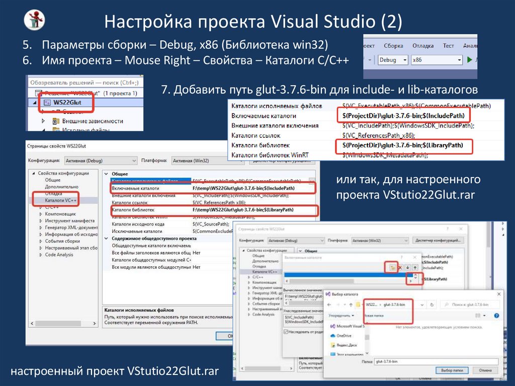
Task: Expand События сборки node in large dialog
Action: tap(41, 241)
